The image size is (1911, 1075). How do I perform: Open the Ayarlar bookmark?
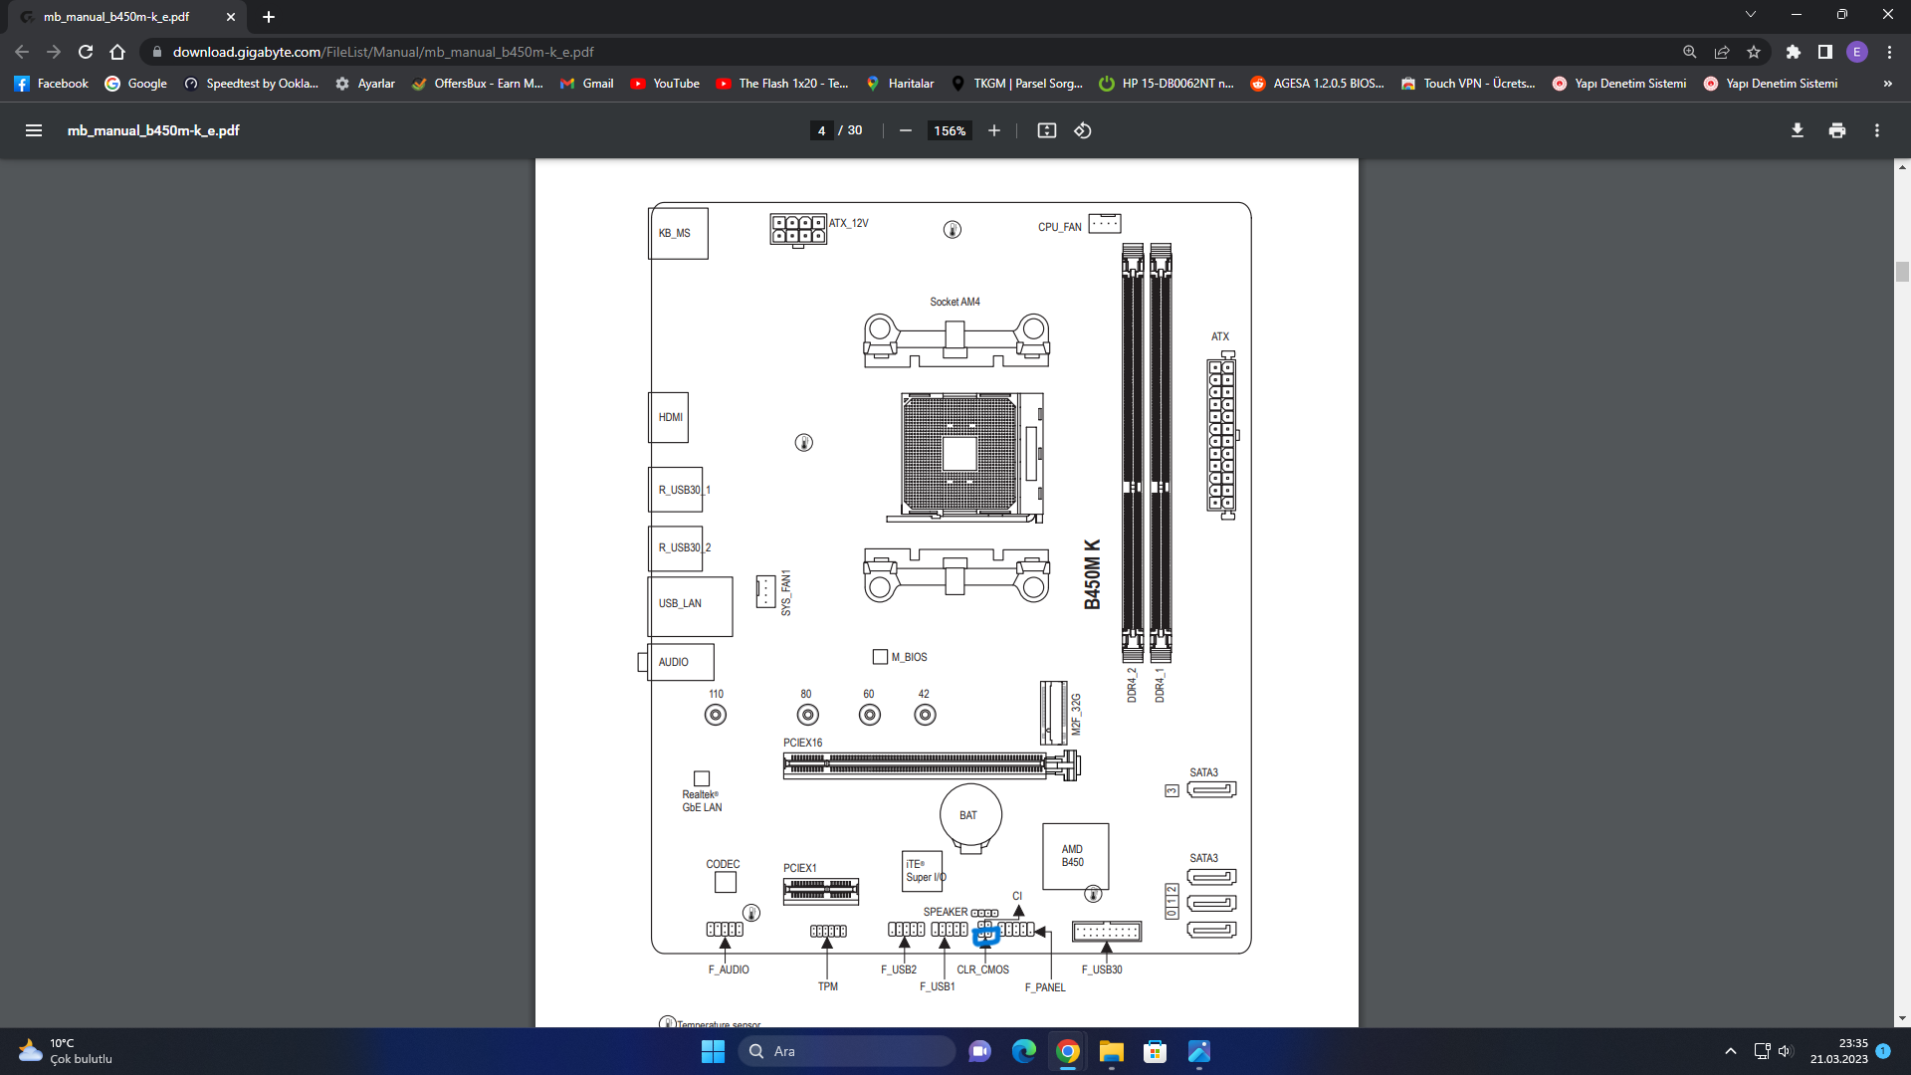365,84
